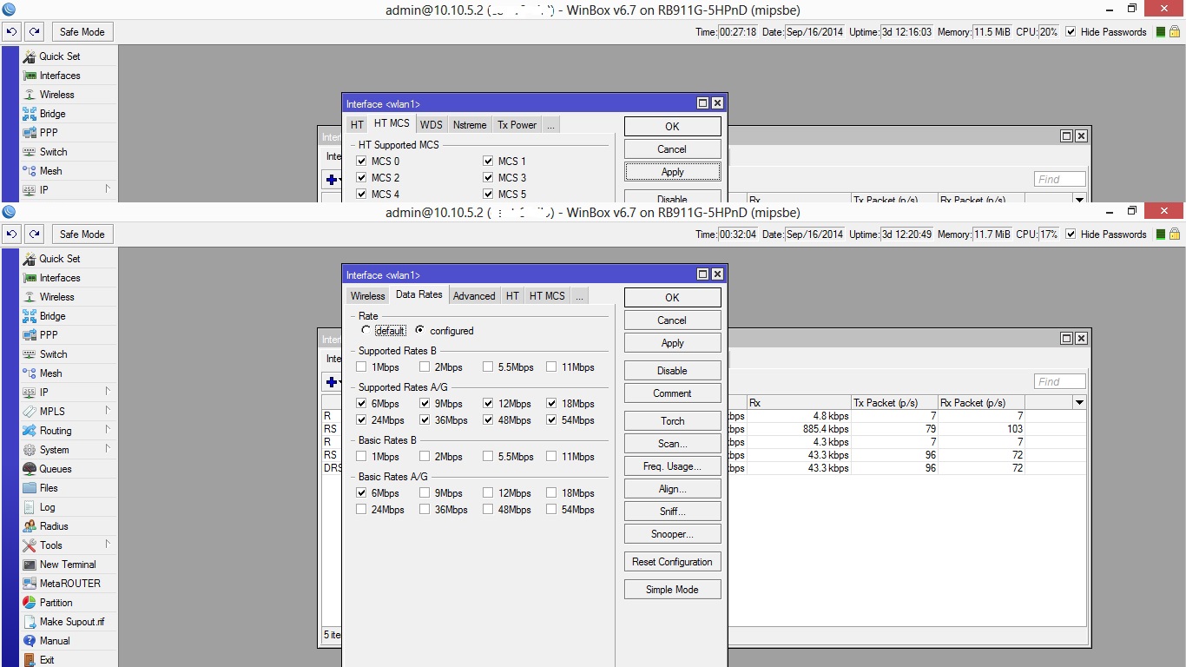Switch to the Nstreme tab

(x=470, y=125)
